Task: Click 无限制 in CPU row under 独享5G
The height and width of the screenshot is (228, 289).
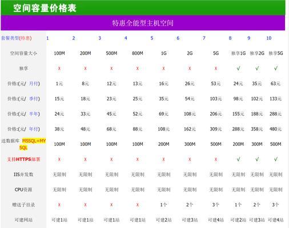Action: (276, 190)
